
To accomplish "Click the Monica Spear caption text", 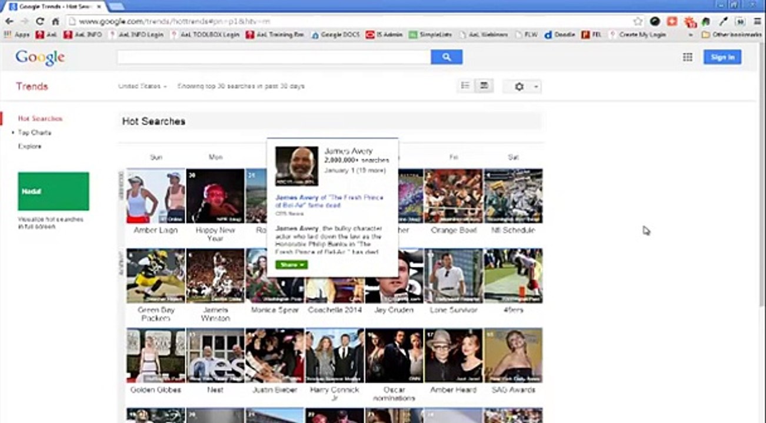I will point(275,310).
